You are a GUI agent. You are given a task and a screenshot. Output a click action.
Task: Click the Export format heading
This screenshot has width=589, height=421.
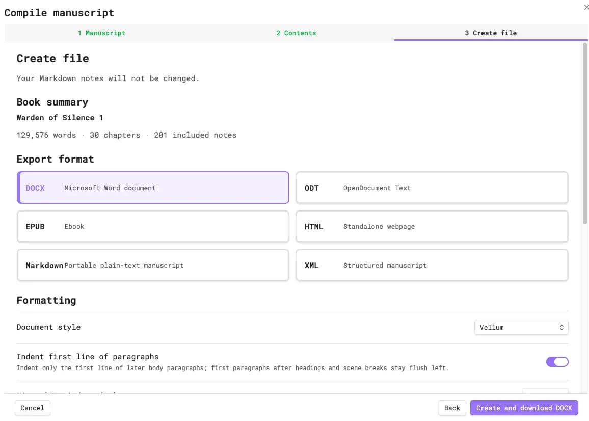55,160
